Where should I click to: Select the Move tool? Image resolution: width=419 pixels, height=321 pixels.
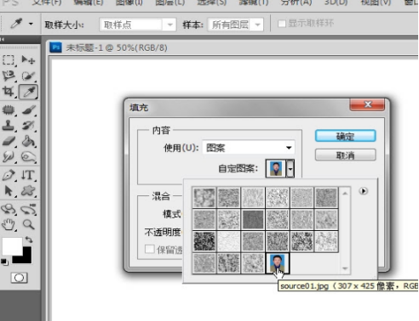28,60
